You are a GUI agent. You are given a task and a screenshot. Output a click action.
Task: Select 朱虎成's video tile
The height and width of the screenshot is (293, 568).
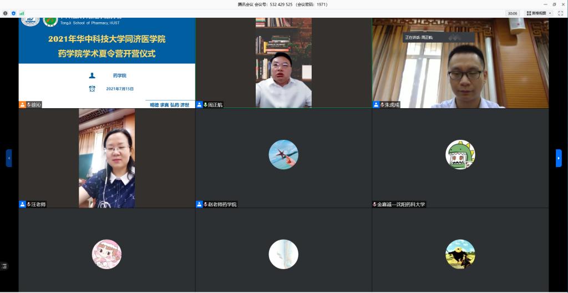pos(460,62)
